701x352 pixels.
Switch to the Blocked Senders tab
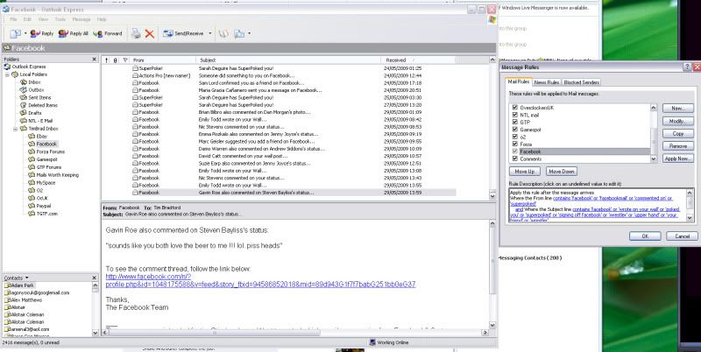point(581,82)
